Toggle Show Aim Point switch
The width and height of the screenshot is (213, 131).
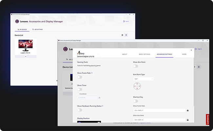(x=136, y=66)
